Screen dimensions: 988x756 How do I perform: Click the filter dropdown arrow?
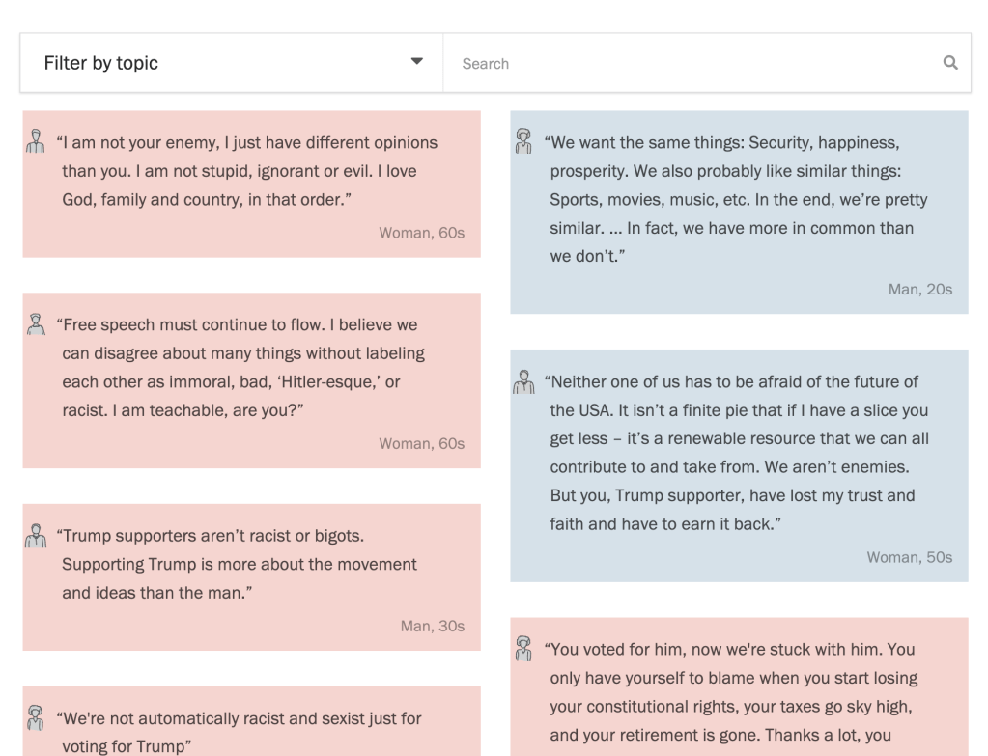pos(417,61)
